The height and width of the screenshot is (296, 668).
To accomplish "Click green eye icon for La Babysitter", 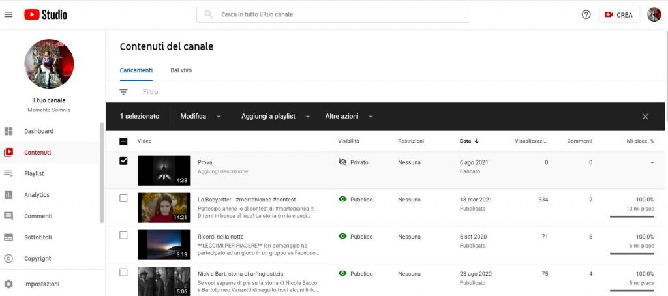I will tap(342, 199).
